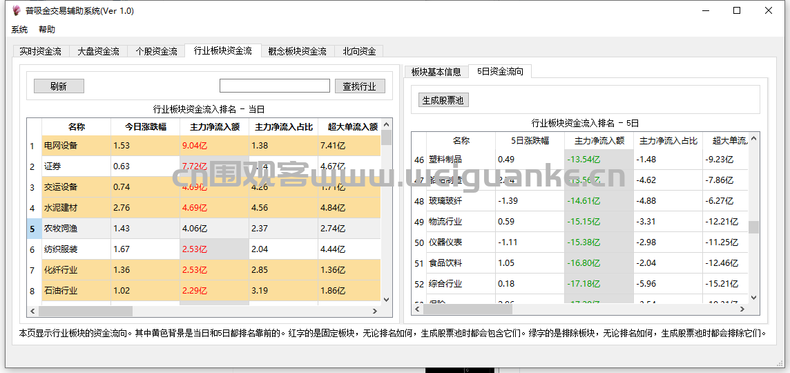Screen dimensions: 790x373
Task: Select the 电网设备 row
Action: (x=61, y=146)
